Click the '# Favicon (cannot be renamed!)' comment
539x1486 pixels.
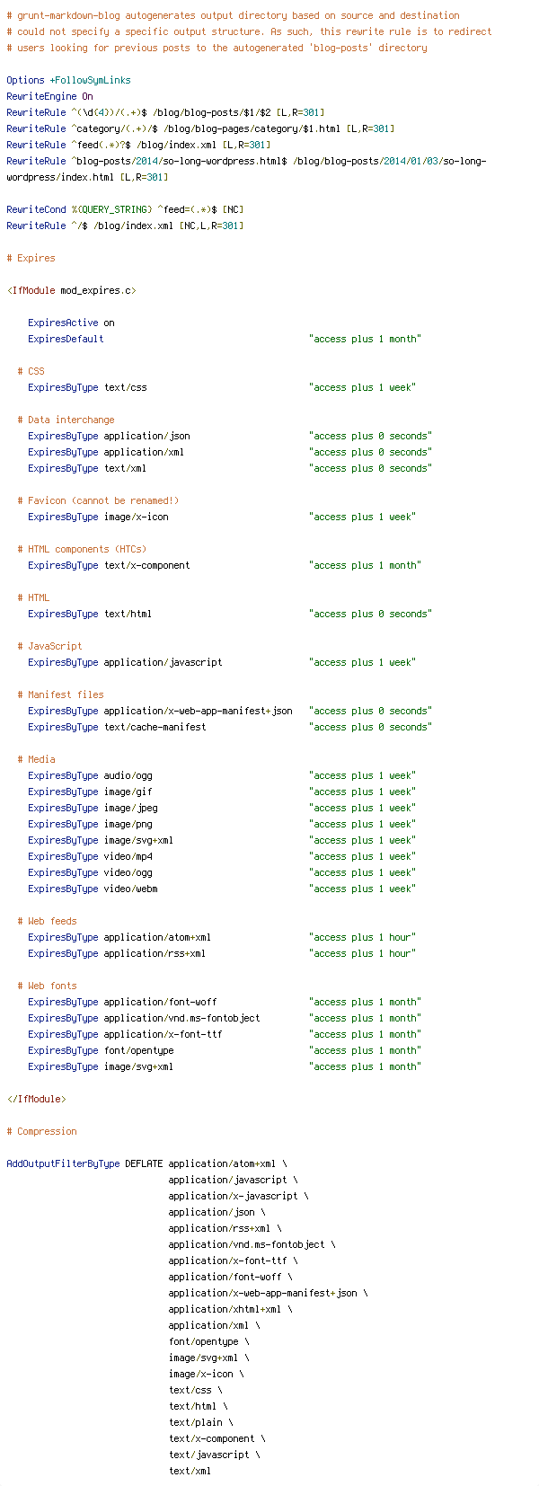tap(98, 500)
